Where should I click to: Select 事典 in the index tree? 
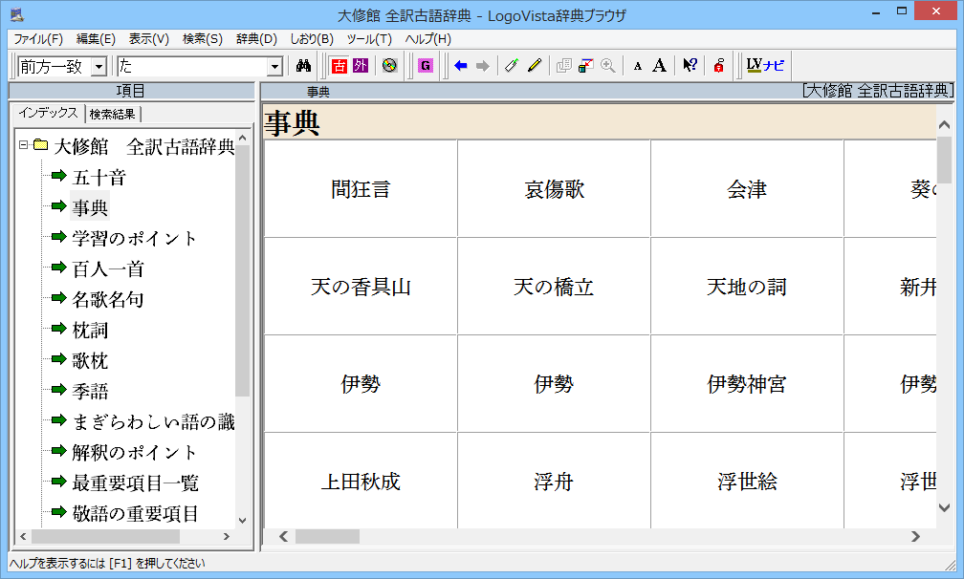pos(90,207)
